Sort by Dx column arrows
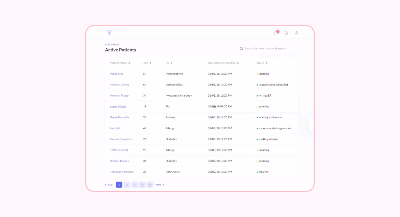 pos(171,63)
